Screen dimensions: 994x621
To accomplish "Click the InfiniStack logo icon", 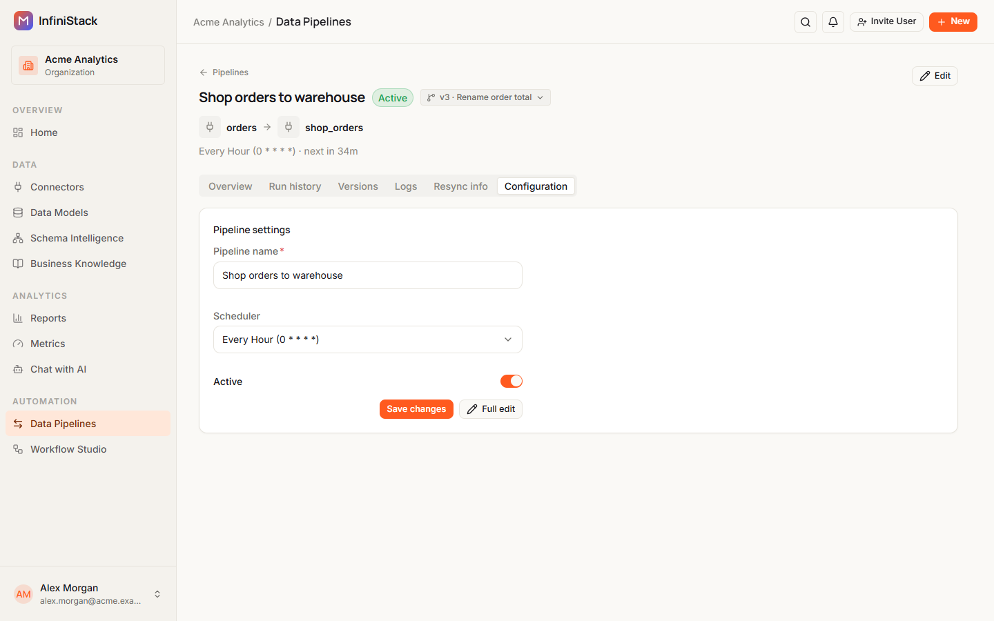I will (23, 21).
